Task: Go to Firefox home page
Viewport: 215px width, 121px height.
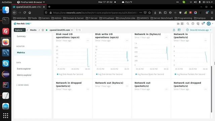Action: [x=30, y=13]
